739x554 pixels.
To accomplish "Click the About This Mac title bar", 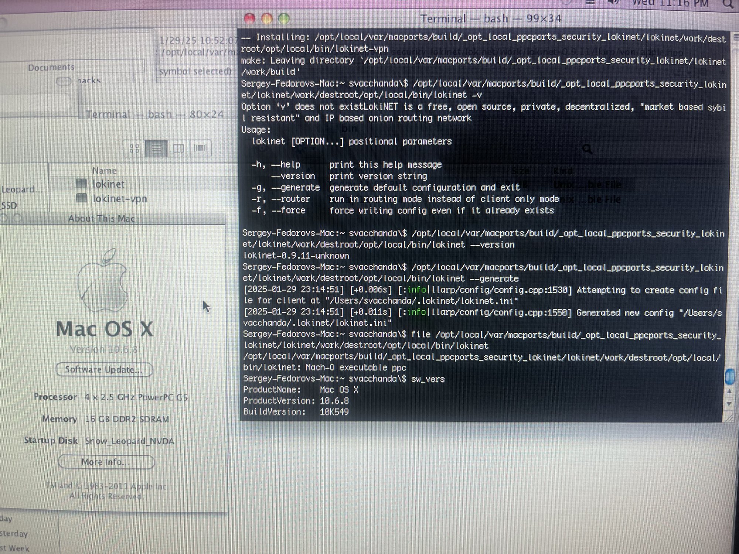I will click(102, 219).
